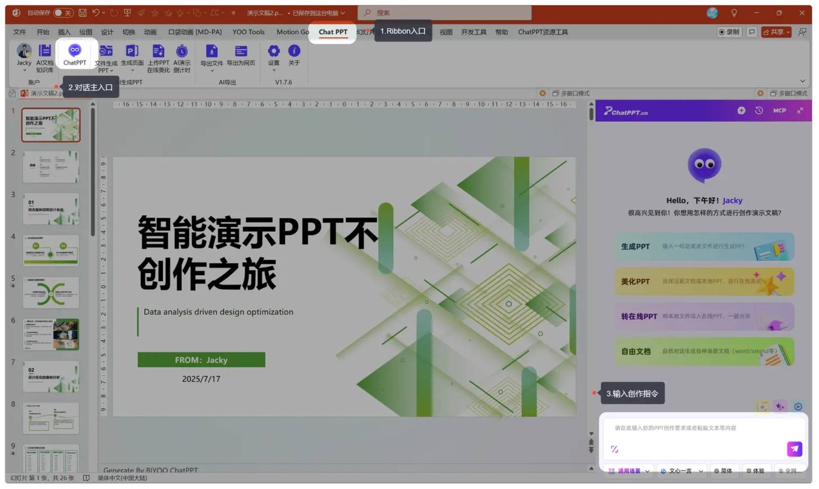Open chat history clock icon
The height and width of the screenshot is (489, 819).
tap(759, 111)
